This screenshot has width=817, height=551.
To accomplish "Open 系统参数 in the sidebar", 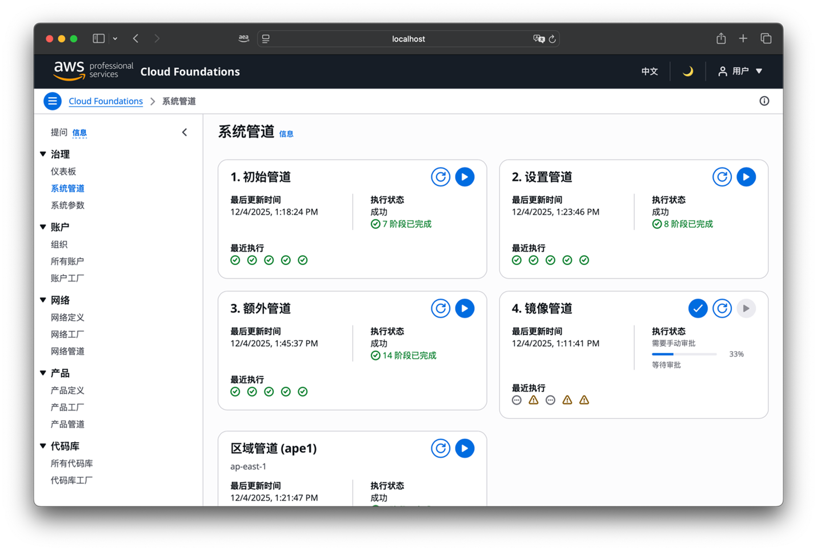I will click(x=67, y=205).
